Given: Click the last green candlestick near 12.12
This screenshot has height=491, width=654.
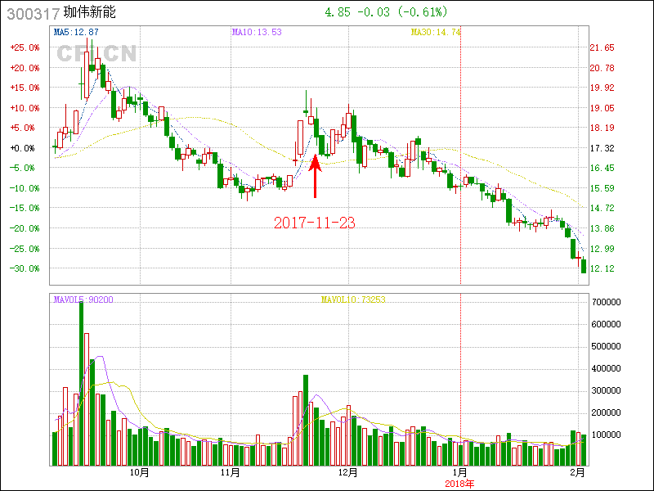Looking at the screenshot, I should (584, 266).
